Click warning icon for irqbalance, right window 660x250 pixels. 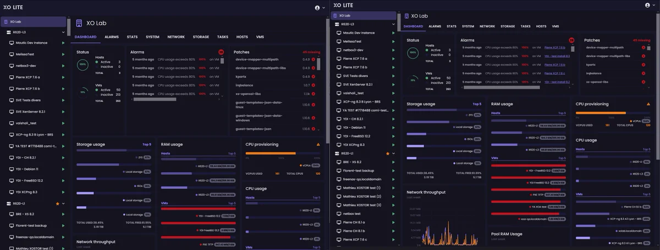click(643, 73)
